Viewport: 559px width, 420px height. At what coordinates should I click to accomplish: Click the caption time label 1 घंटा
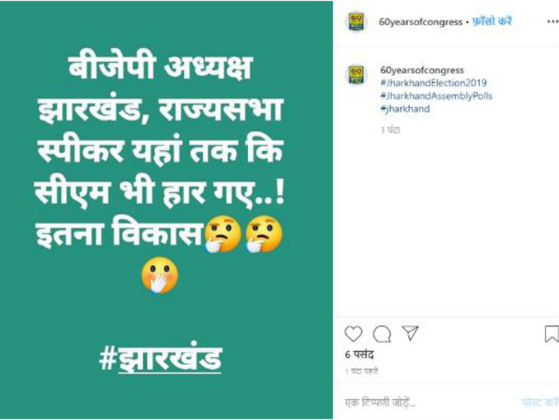[391, 130]
